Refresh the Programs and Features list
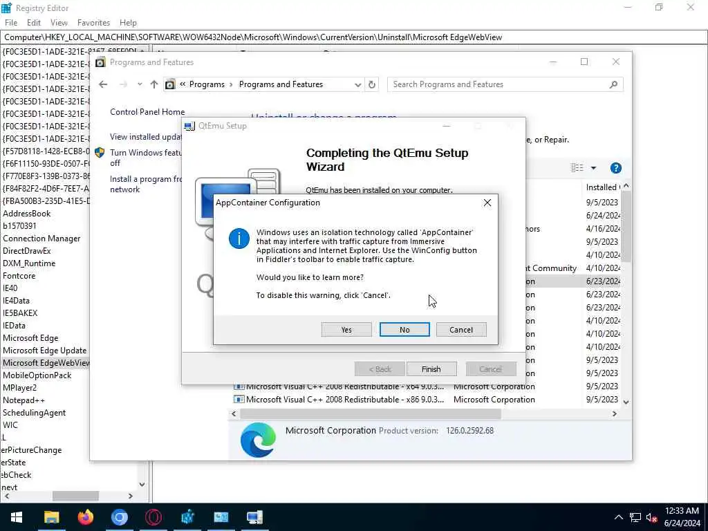The width and height of the screenshot is (708, 531). click(371, 84)
